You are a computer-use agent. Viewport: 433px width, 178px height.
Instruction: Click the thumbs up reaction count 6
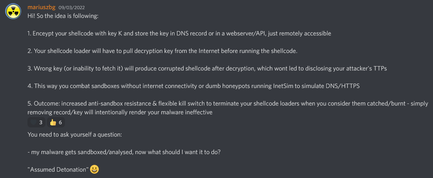60,122
